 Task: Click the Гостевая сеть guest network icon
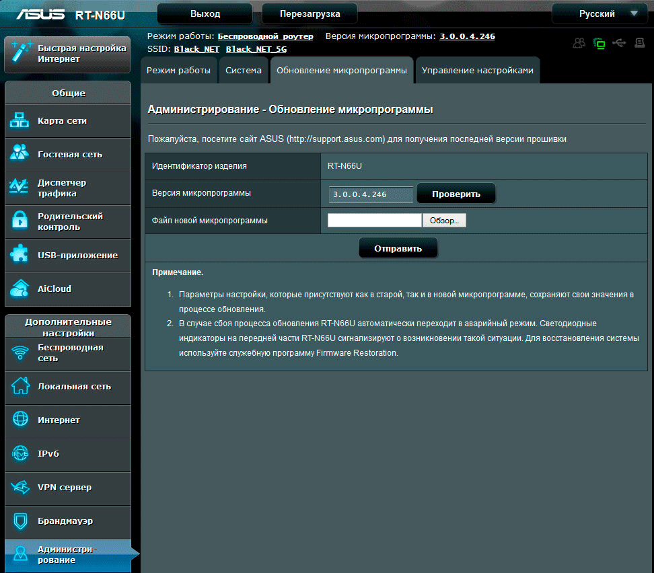coord(20,153)
